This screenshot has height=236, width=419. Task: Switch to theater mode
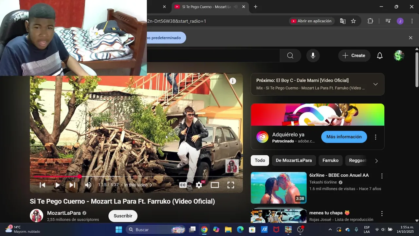pyautogui.click(x=215, y=185)
